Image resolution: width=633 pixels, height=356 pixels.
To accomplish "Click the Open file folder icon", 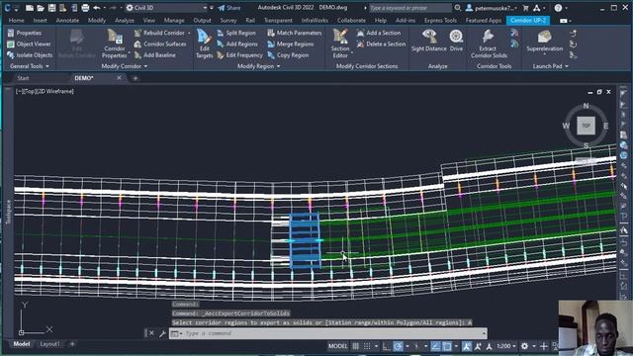I will pyautogui.click(x=41, y=8).
